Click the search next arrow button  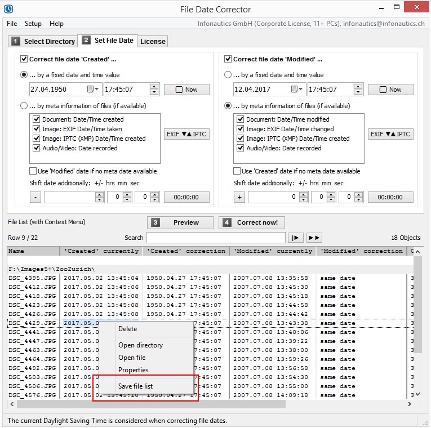click(x=295, y=238)
